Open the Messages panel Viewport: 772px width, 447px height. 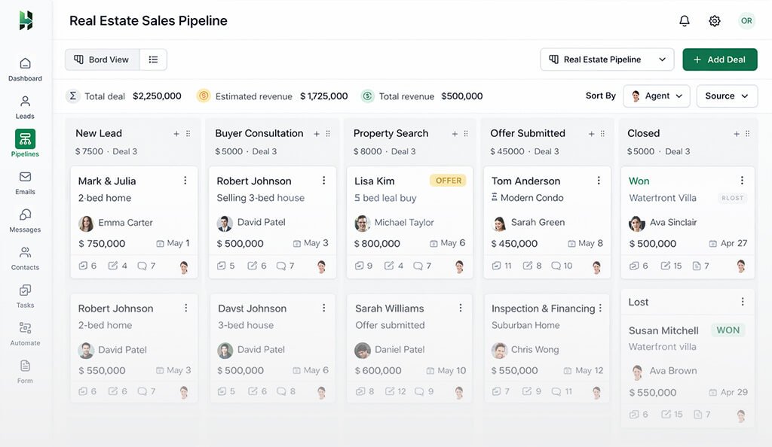25,218
